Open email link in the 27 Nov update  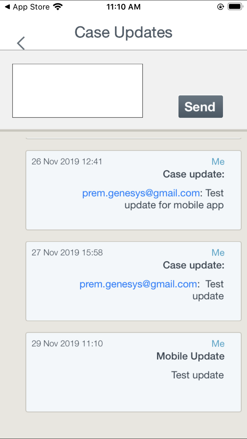tap(138, 284)
